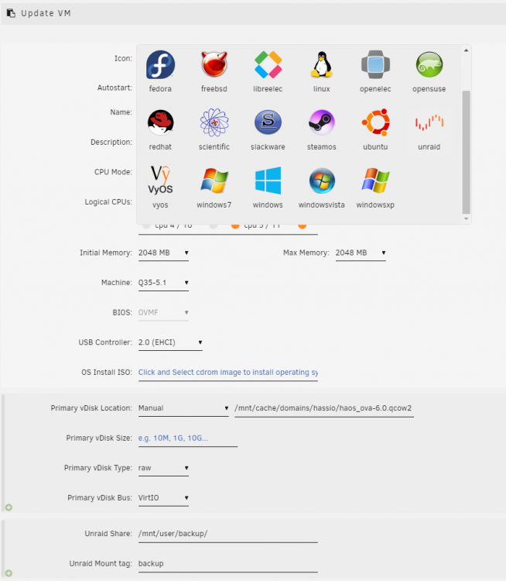Select the linux penguin icon
Viewport: 506px width, 581px height.
pos(321,65)
